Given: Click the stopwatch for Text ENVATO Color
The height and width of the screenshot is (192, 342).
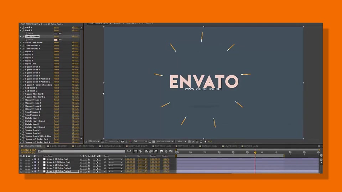Looking at the screenshot, I should (x=26, y=39).
